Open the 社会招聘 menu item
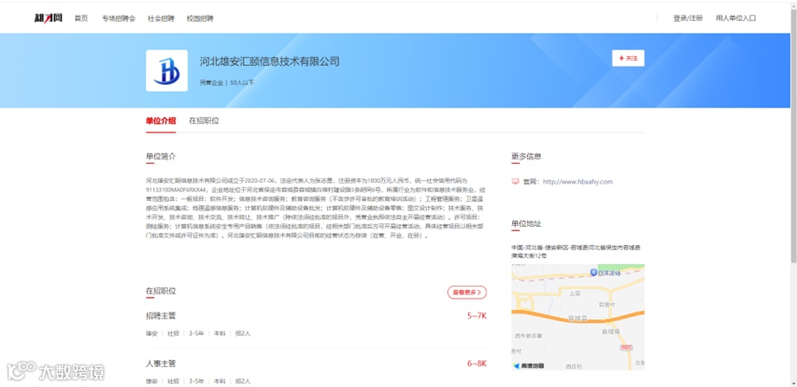 (161, 18)
